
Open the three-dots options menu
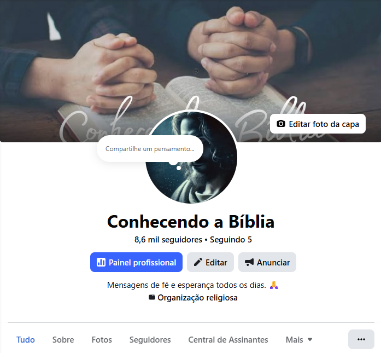pyautogui.click(x=361, y=339)
